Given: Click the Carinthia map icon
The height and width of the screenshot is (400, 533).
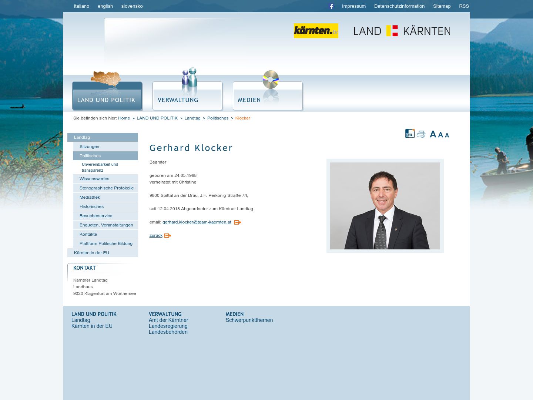Looking at the screenshot, I should [x=105, y=79].
